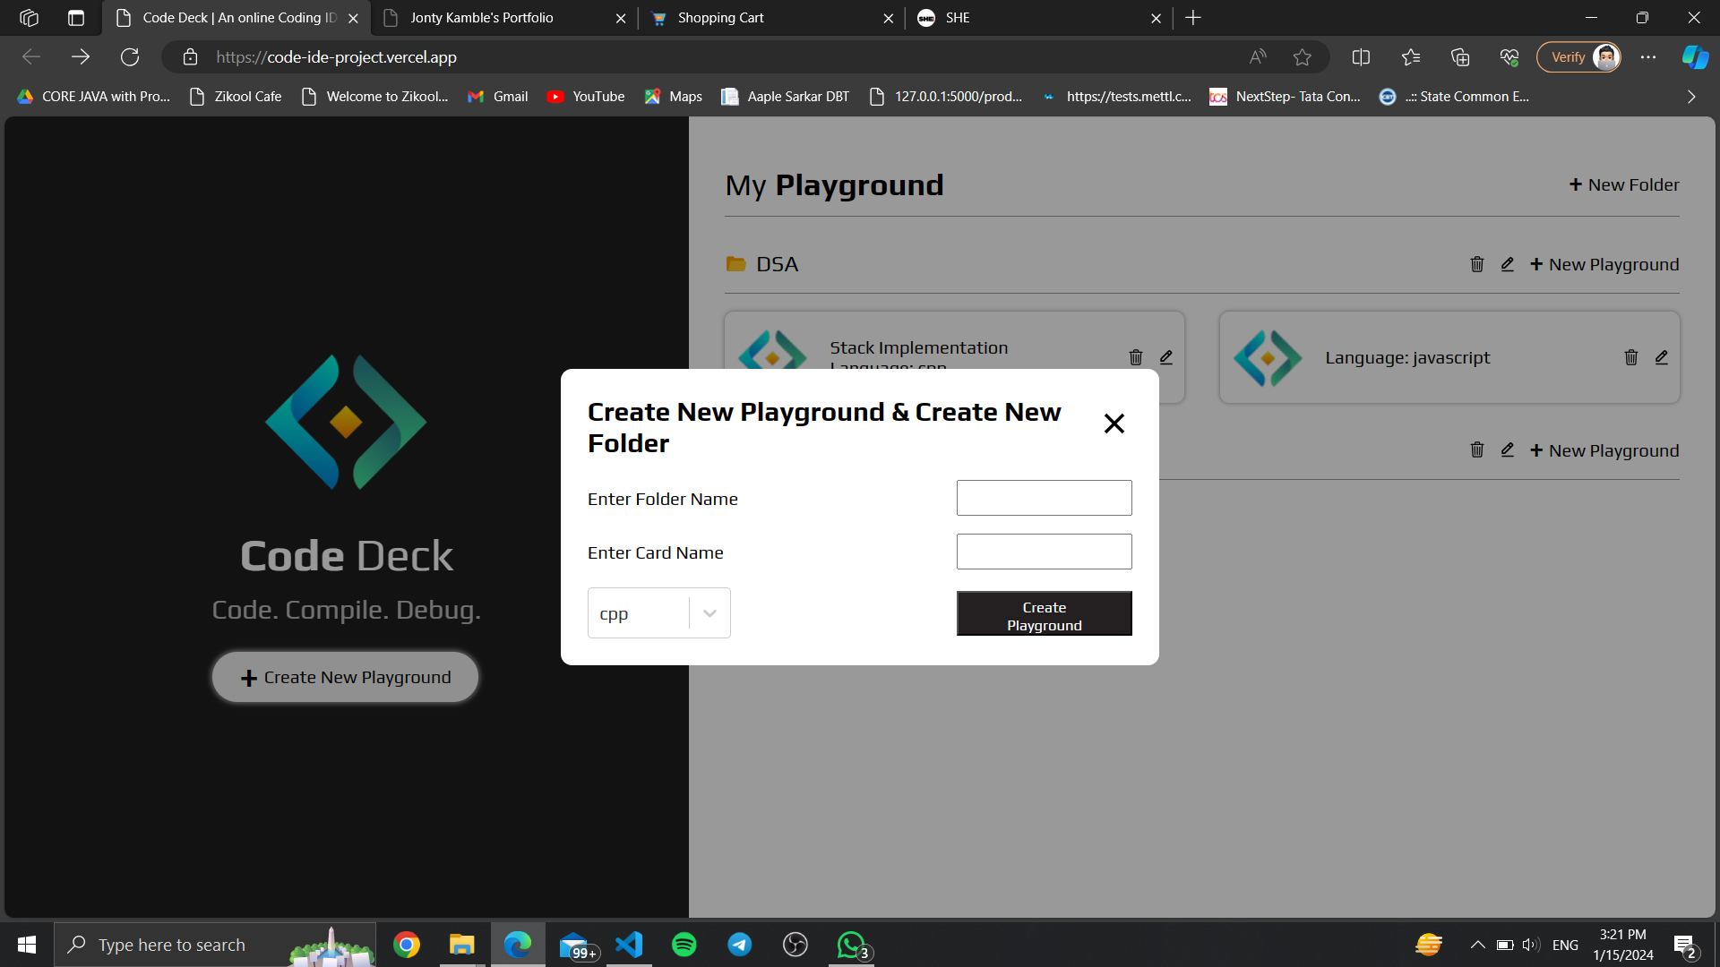The image size is (1720, 967).
Task: Delete the DSA folder via trash icon
Action: click(1477, 264)
